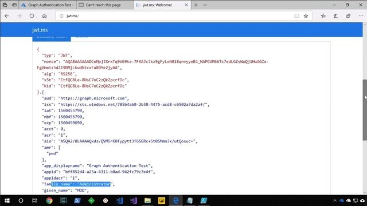Open the favorites hub
Image resolution: width=367 pixels, height=206 pixels.
323,16
